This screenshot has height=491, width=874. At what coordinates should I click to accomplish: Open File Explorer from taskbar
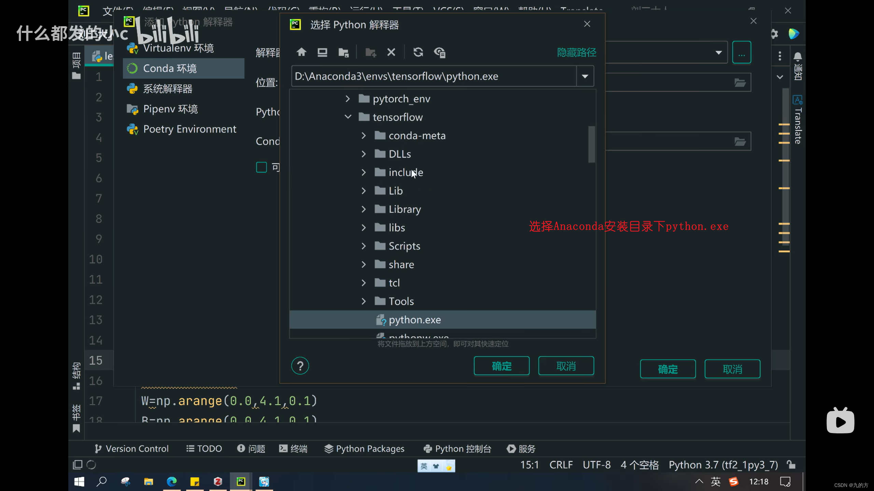click(x=148, y=481)
